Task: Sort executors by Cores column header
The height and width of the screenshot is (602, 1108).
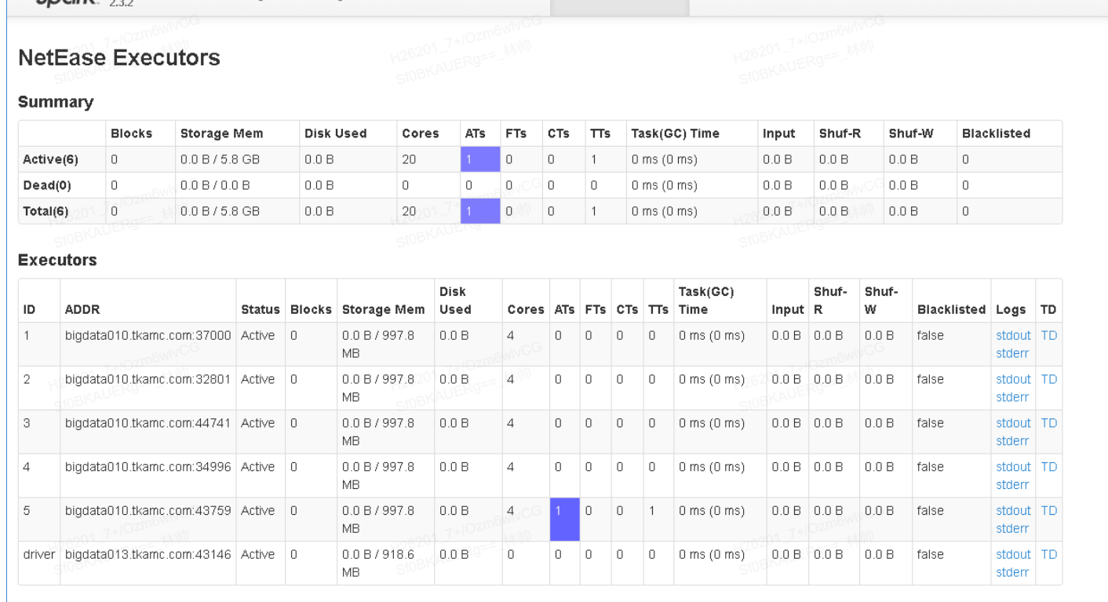Action: click(525, 310)
